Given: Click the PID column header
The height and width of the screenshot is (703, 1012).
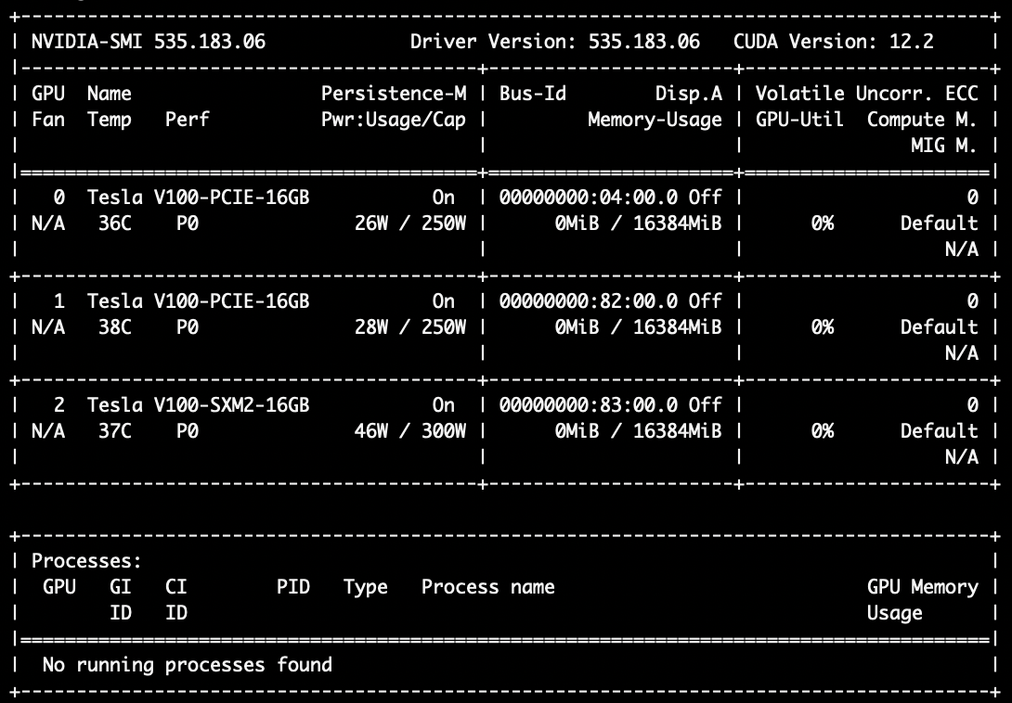Looking at the screenshot, I should [293, 587].
